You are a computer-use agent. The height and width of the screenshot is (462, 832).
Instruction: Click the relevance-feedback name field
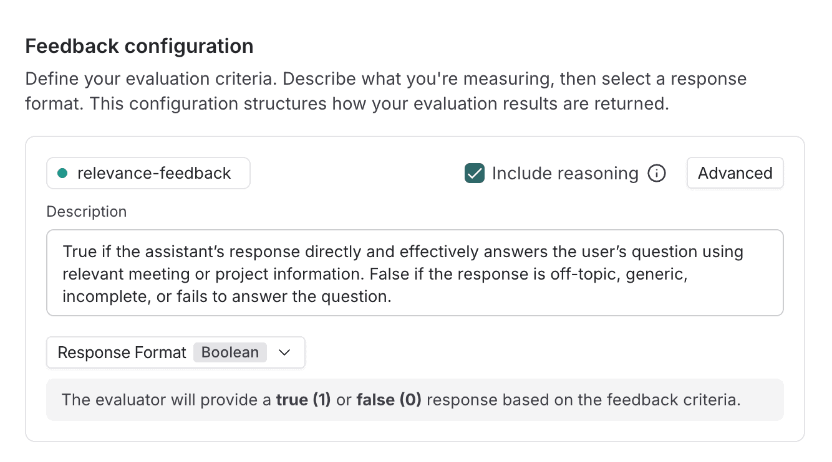[x=153, y=174]
